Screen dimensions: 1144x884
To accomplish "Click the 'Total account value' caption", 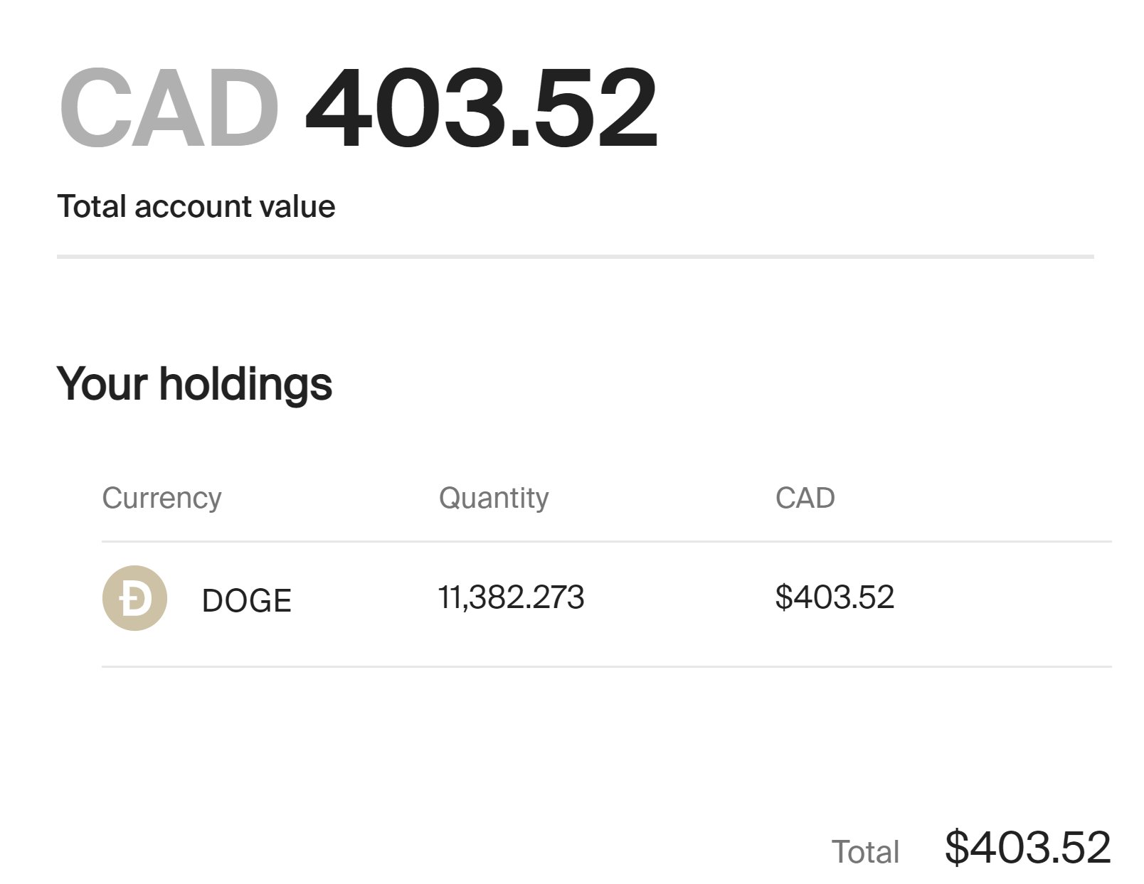I will click(196, 207).
